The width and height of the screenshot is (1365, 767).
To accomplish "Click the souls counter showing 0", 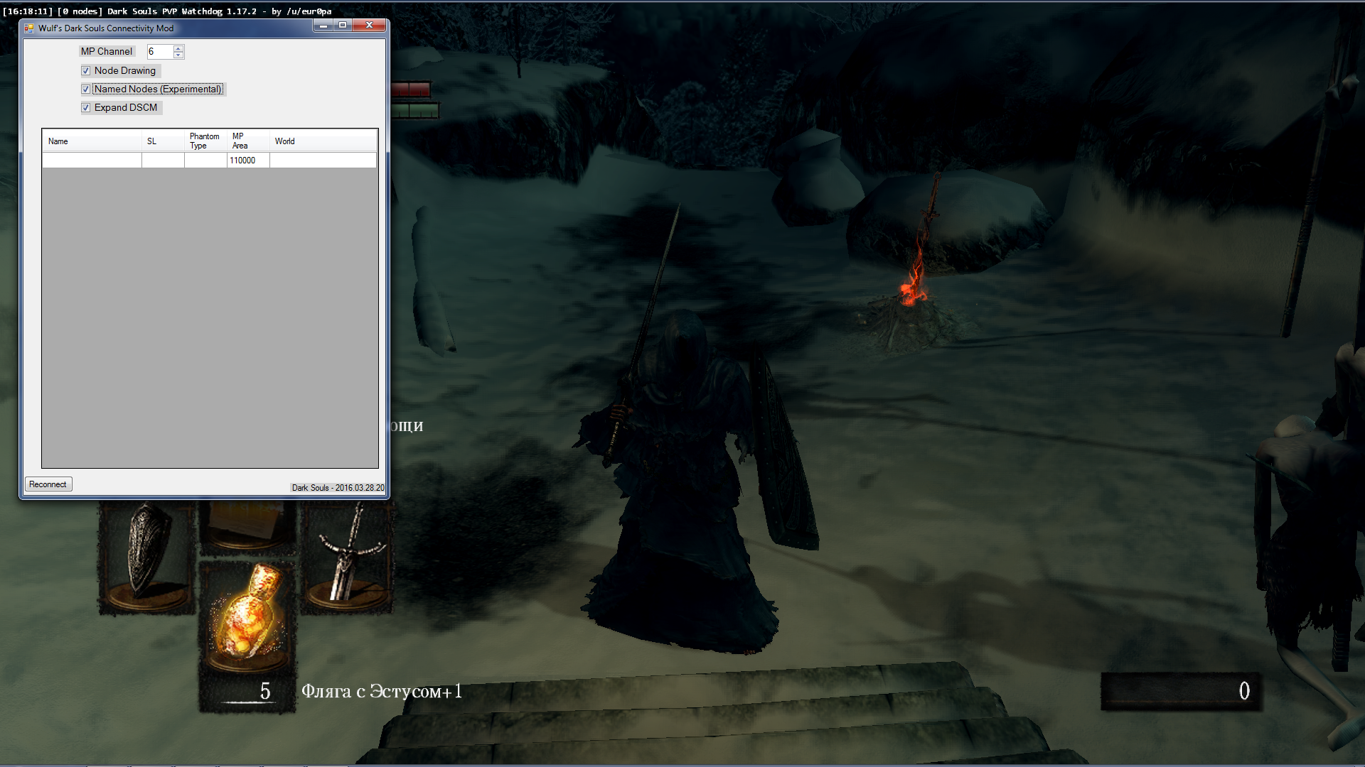I will (x=1182, y=691).
